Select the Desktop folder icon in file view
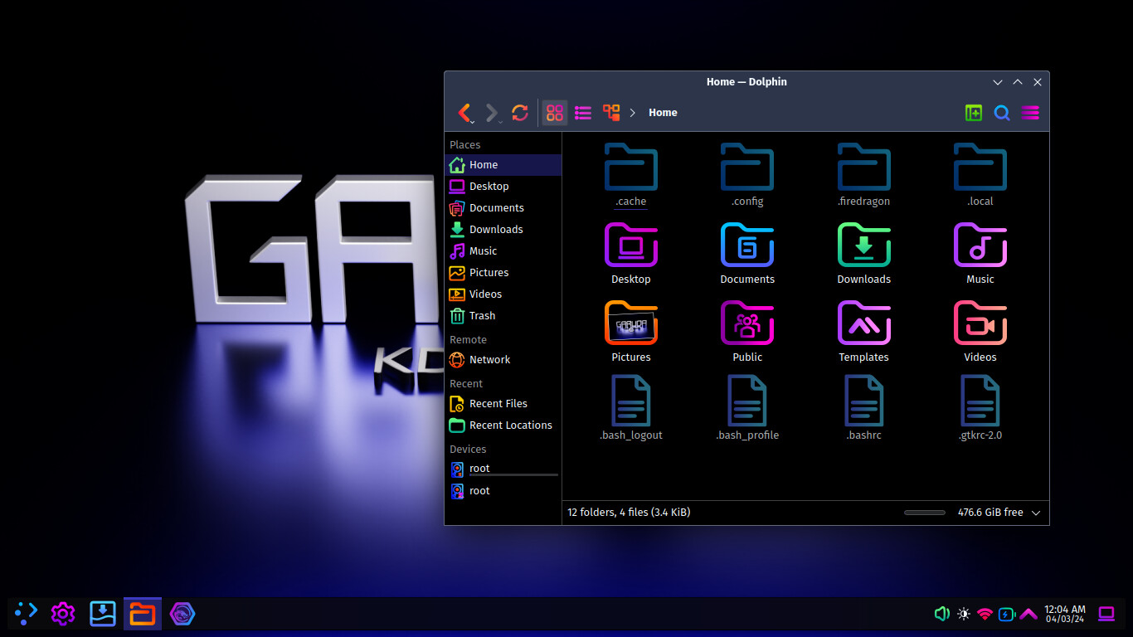The height and width of the screenshot is (637, 1133). click(631, 245)
